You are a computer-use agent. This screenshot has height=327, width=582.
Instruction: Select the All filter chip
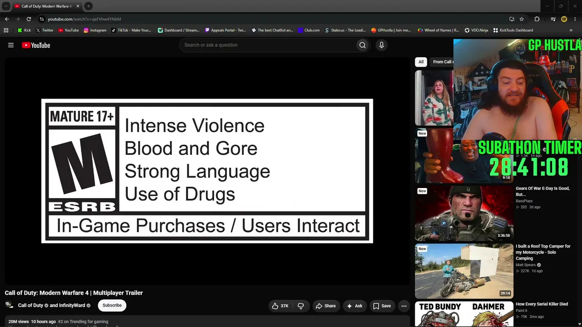pos(421,62)
